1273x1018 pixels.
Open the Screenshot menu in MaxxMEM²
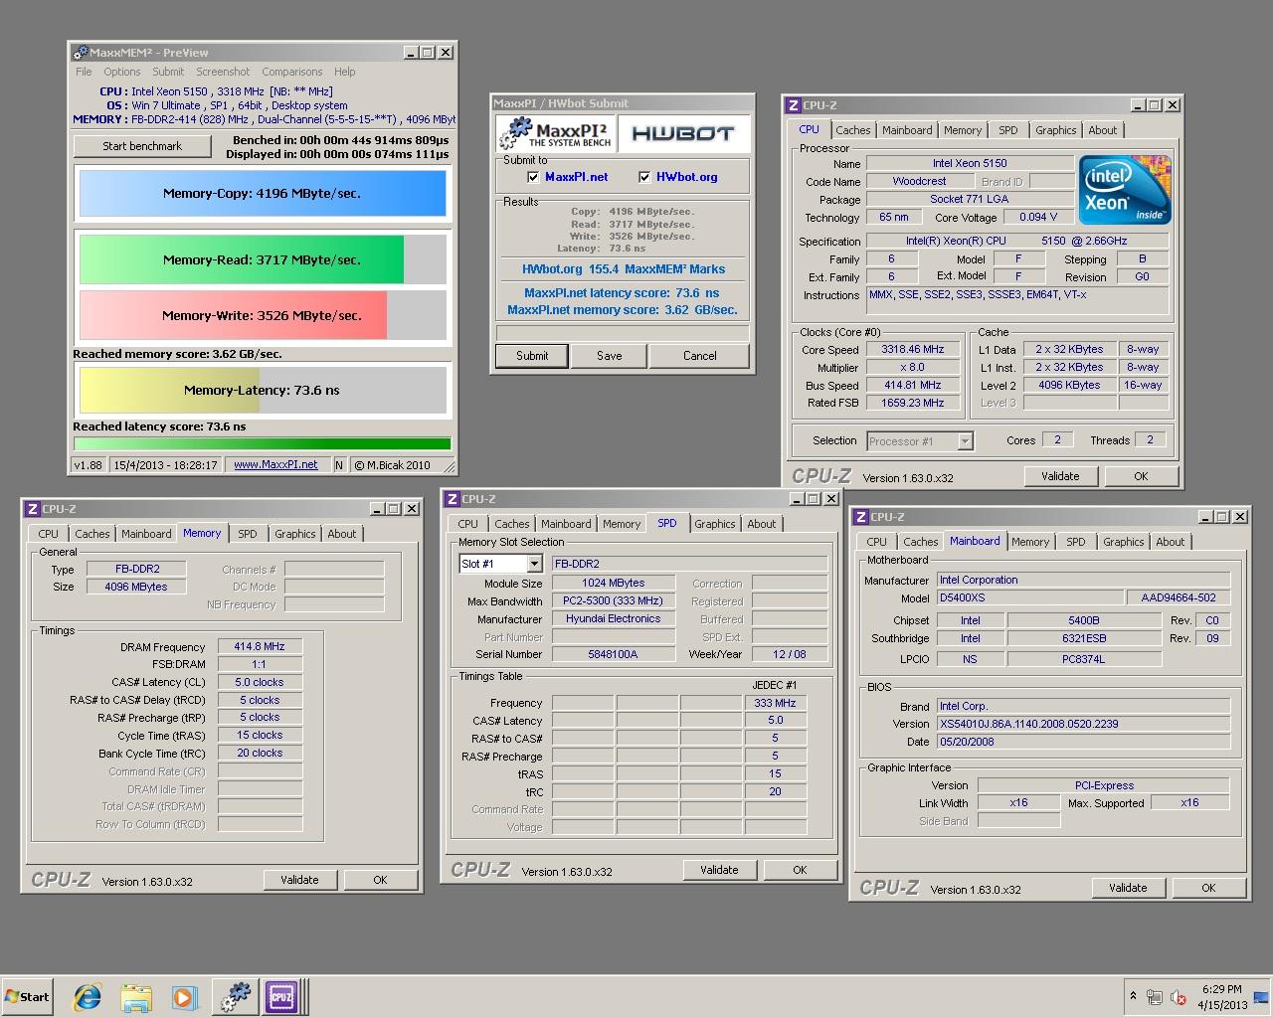(223, 72)
